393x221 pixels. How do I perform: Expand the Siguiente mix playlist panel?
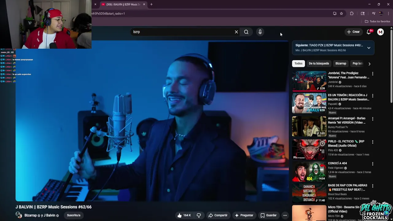[369, 48]
